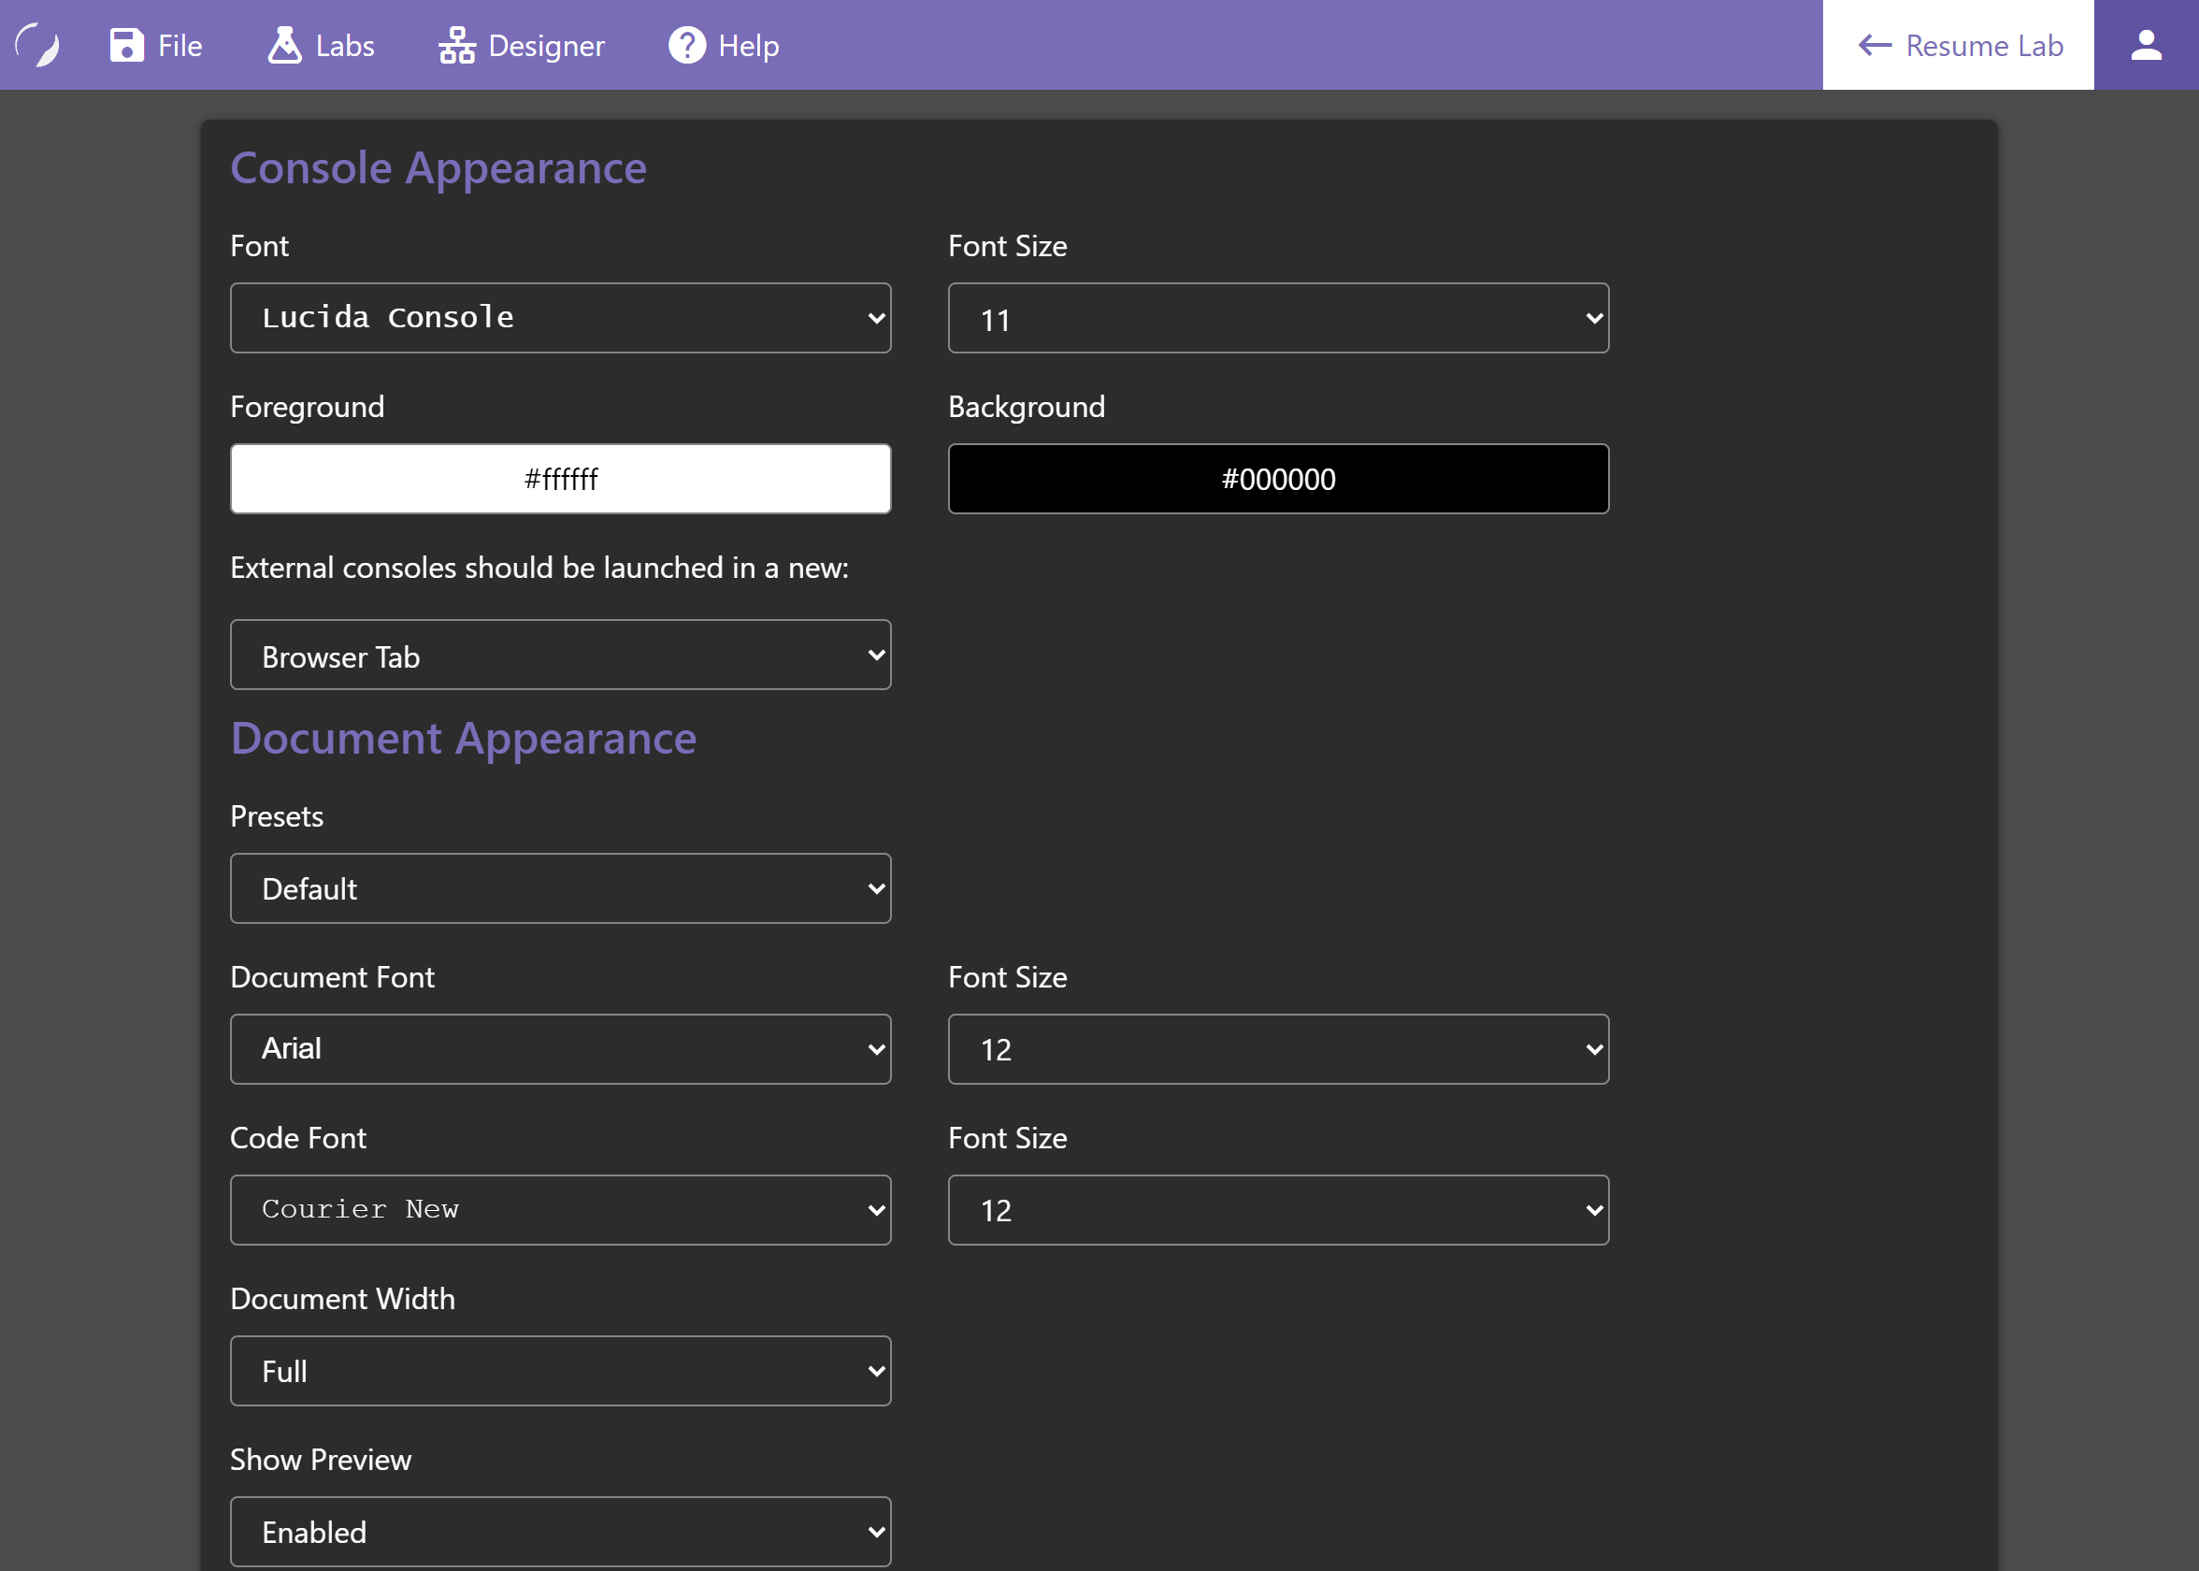
Task: Click the app logo icon at top left
Action: 38,45
